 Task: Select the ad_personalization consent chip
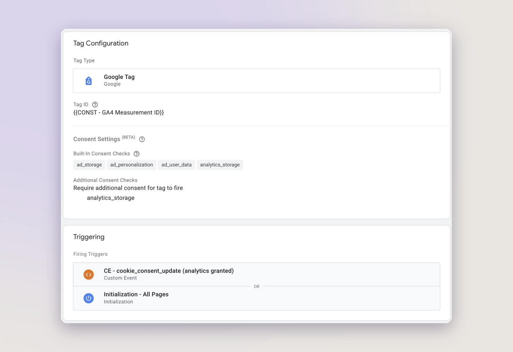pos(131,165)
